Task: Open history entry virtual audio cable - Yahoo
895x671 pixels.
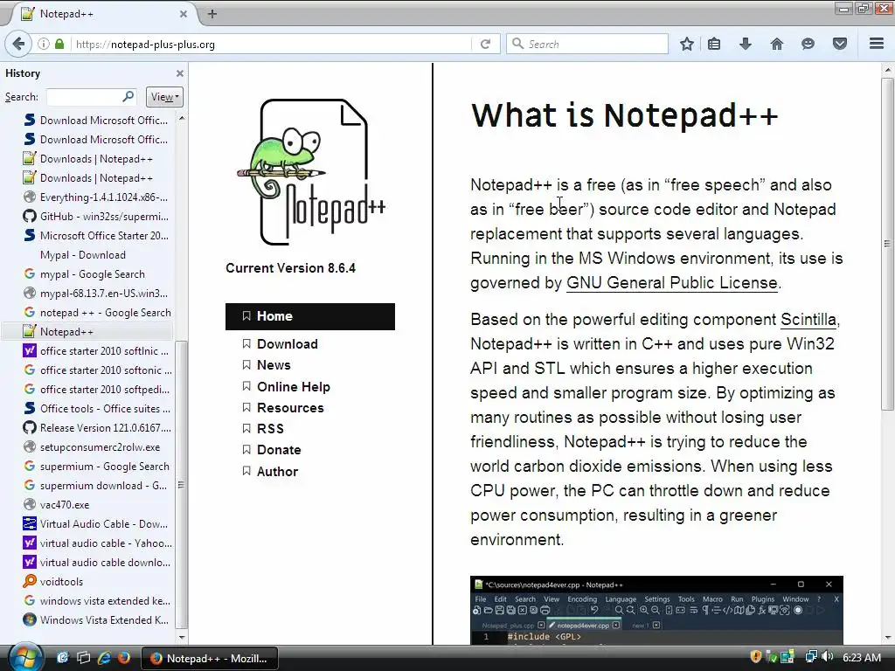Action: (x=97, y=543)
